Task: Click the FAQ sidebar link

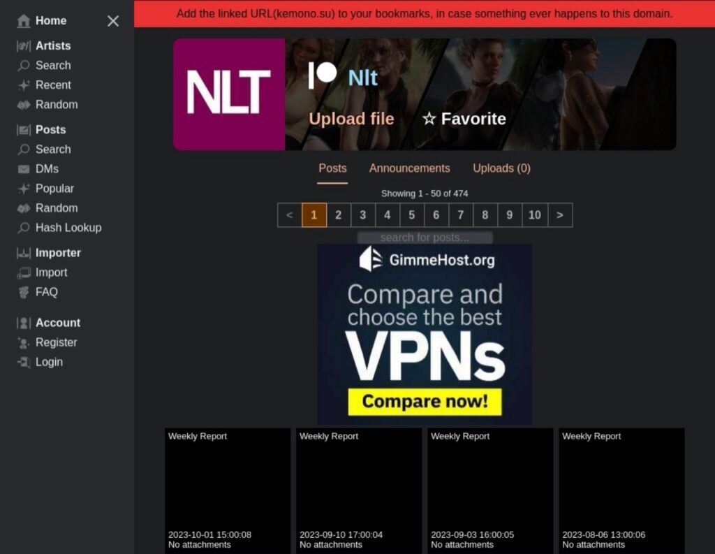Action: click(47, 293)
